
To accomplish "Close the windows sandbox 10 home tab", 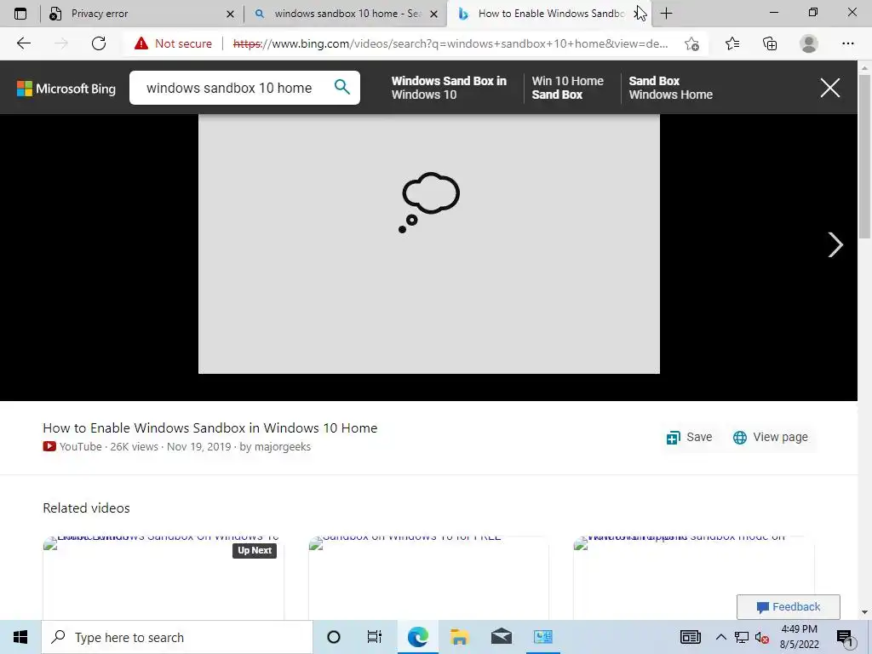I will coord(434,14).
